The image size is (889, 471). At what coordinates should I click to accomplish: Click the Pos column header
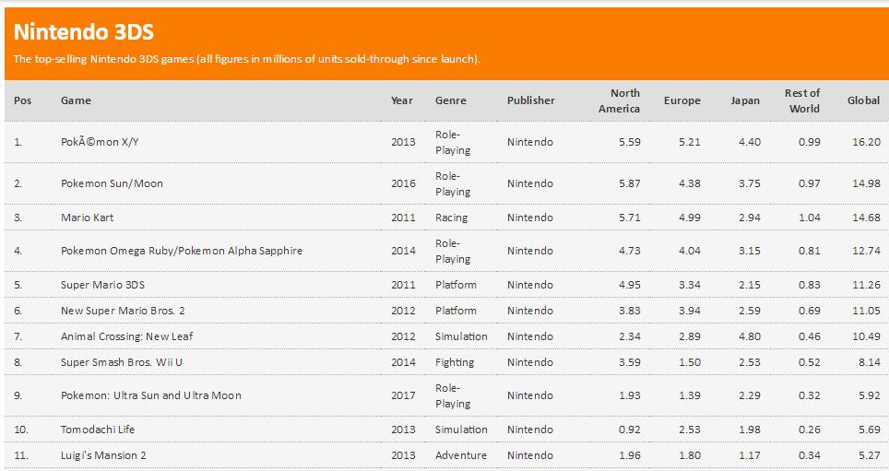(23, 100)
